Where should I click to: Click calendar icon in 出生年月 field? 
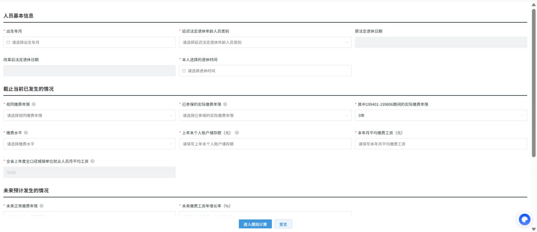tap(8, 42)
